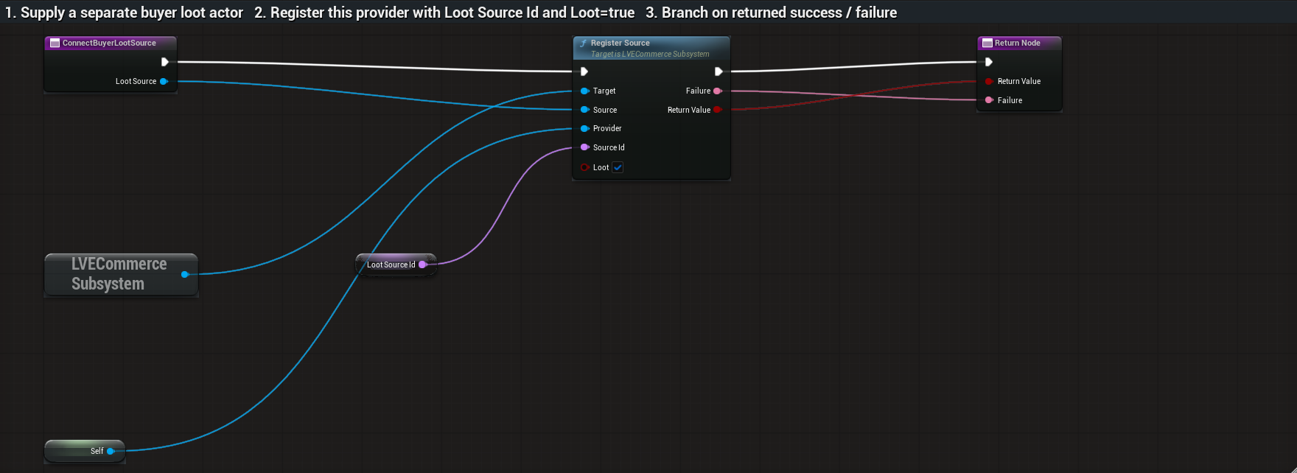This screenshot has width=1297, height=473.
Task: Click the Self output pin
Action: [111, 451]
